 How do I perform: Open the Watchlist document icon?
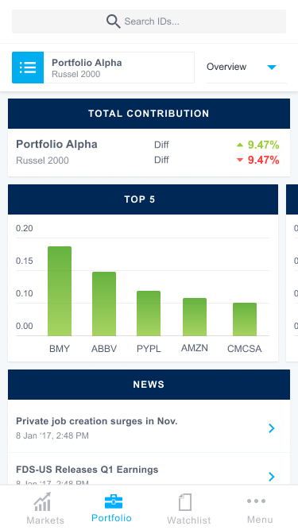185,502
